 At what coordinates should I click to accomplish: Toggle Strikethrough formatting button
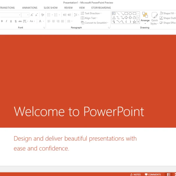(x=20, y=21)
